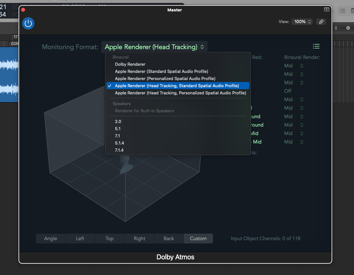Image resolution: width=354 pixels, height=275 pixels.
Task: Switch to Angle view
Action: 51,239
